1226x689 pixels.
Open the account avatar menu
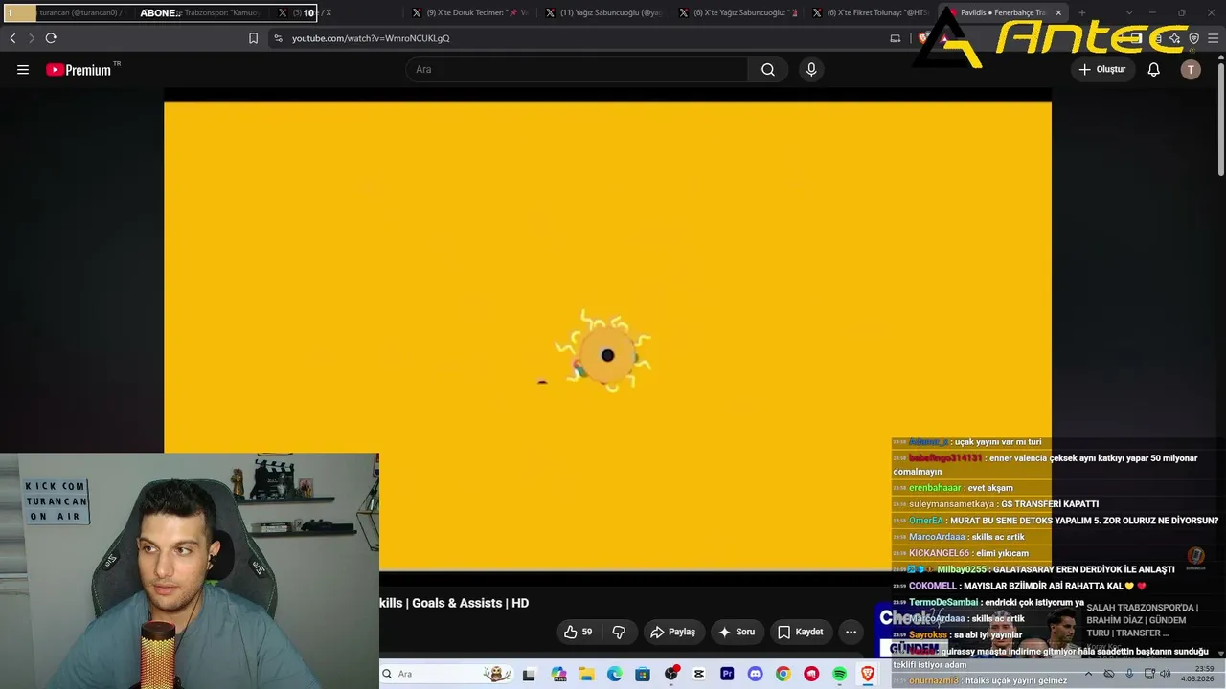point(1191,70)
